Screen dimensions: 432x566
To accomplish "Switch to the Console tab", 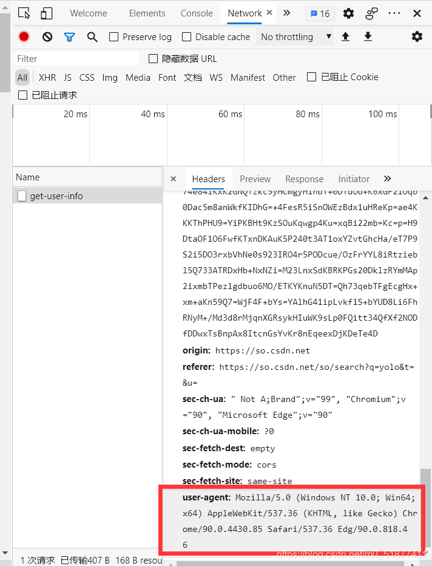I will 197,13.
